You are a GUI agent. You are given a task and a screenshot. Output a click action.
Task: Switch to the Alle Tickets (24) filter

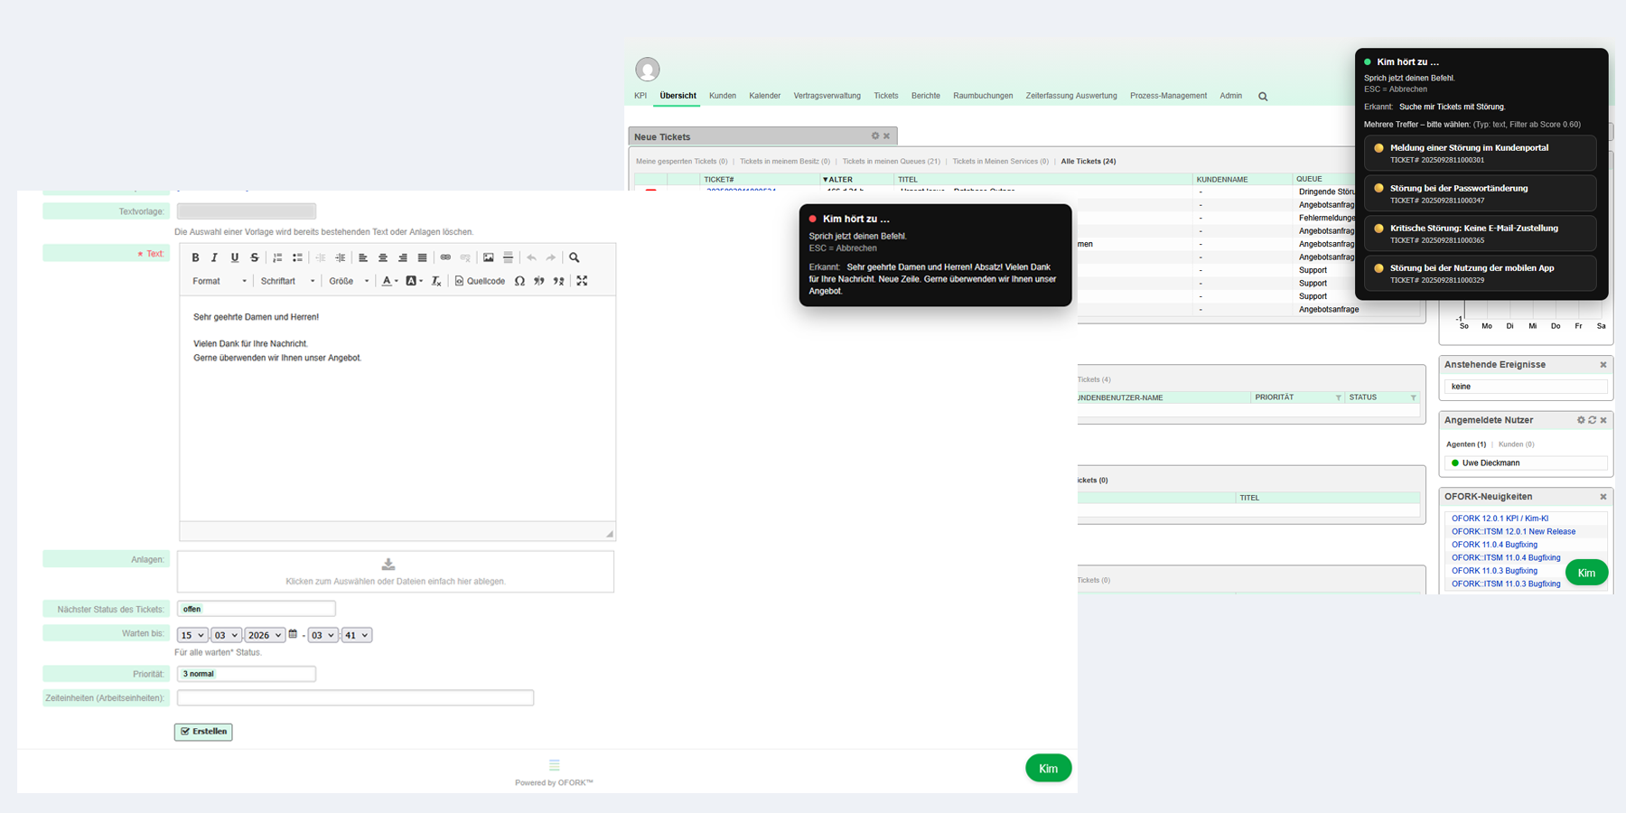point(1088,162)
